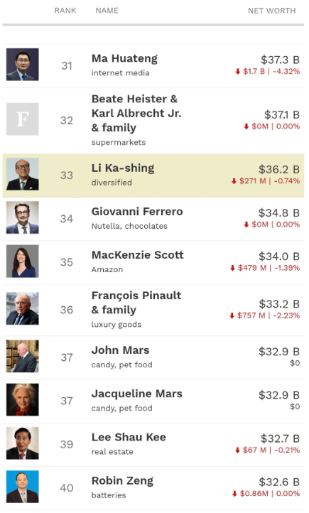The image size is (309, 513).
Task: Open Beate Heister & Karl Albrecht Jr. entry
Action: [x=136, y=113]
